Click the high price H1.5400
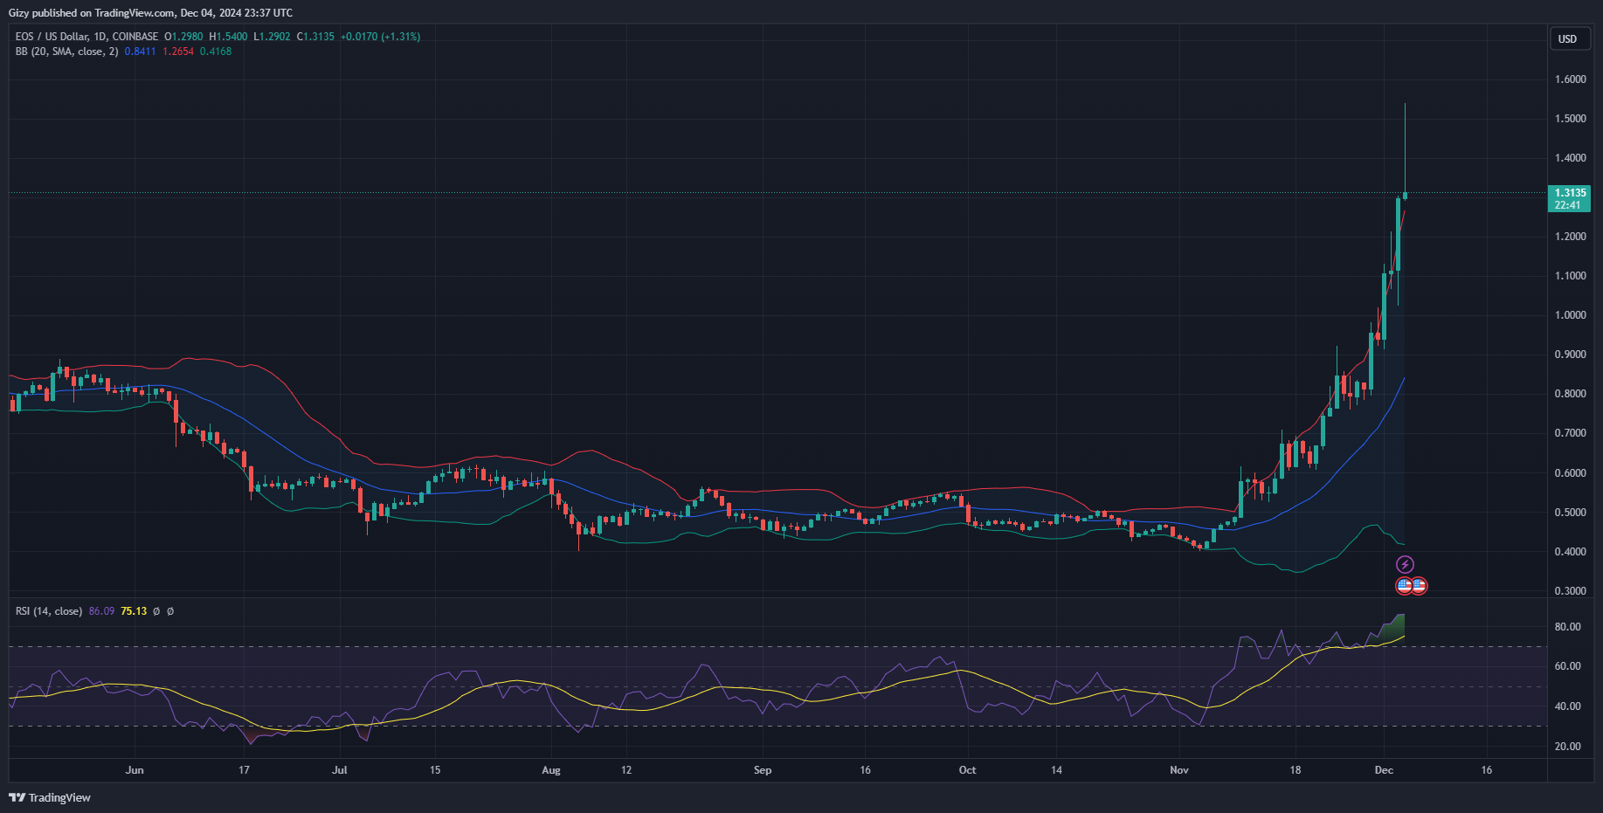Image resolution: width=1603 pixels, height=813 pixels. 228,37
